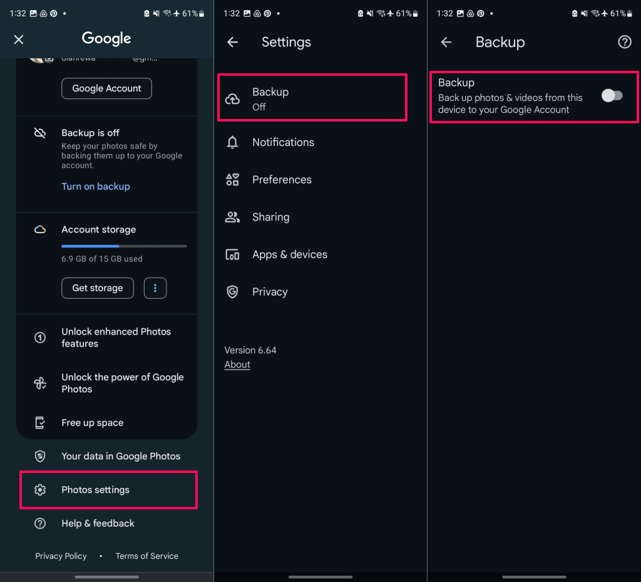
Task: Tap the Apps & devices icon
Action: pyautogui.click(x=232, y=254)
